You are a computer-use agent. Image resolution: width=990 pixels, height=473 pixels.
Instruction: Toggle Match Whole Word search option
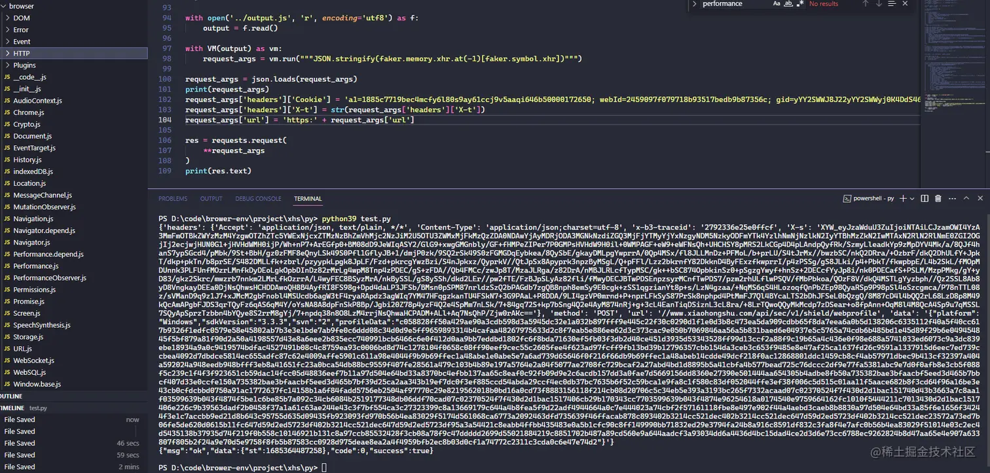[x=788, y=4]
